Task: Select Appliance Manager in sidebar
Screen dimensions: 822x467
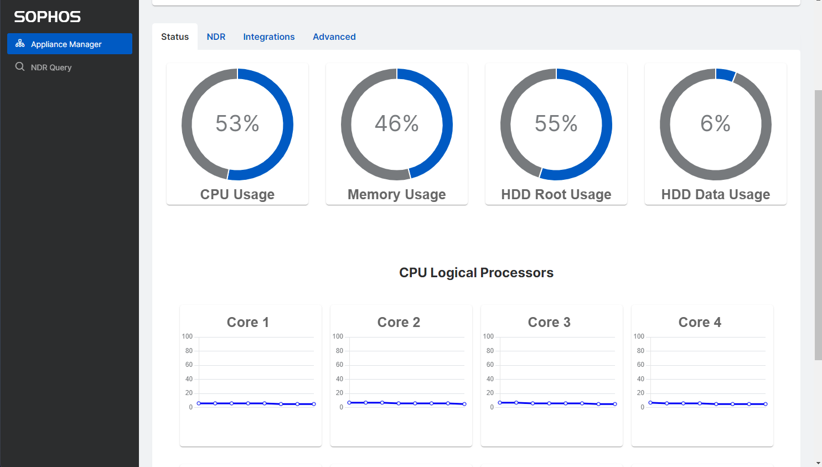Action: [66, 44]
